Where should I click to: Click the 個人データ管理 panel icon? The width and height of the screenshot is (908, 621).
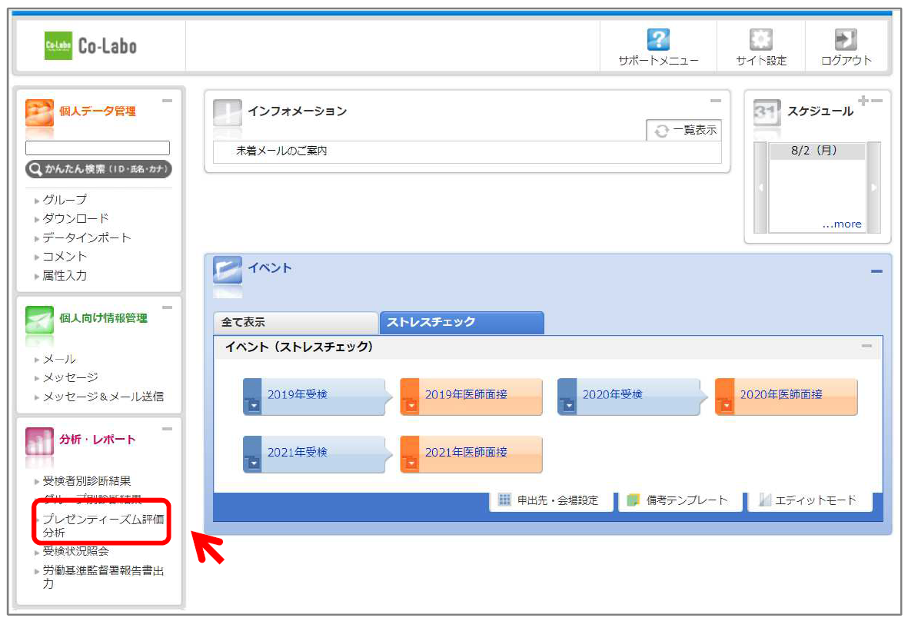pos(39,112)
